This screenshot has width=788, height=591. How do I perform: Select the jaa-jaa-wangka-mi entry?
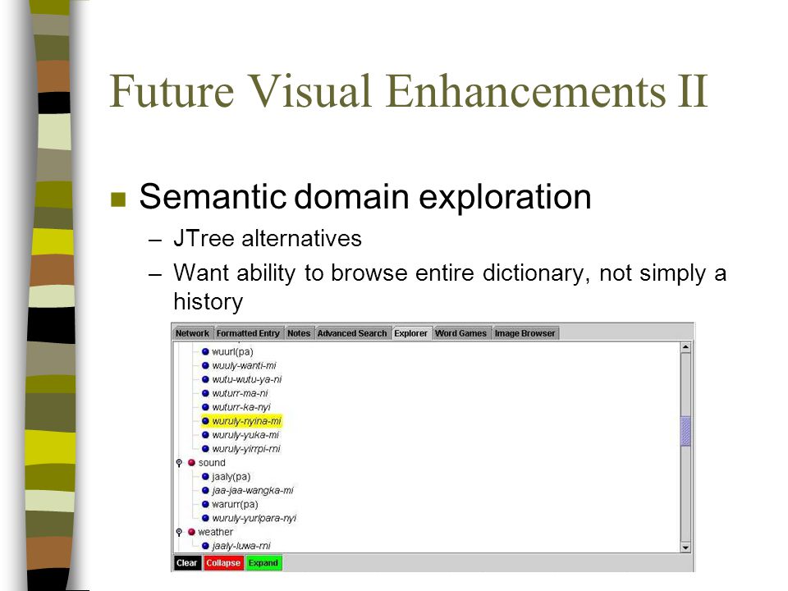click(252, 491)
